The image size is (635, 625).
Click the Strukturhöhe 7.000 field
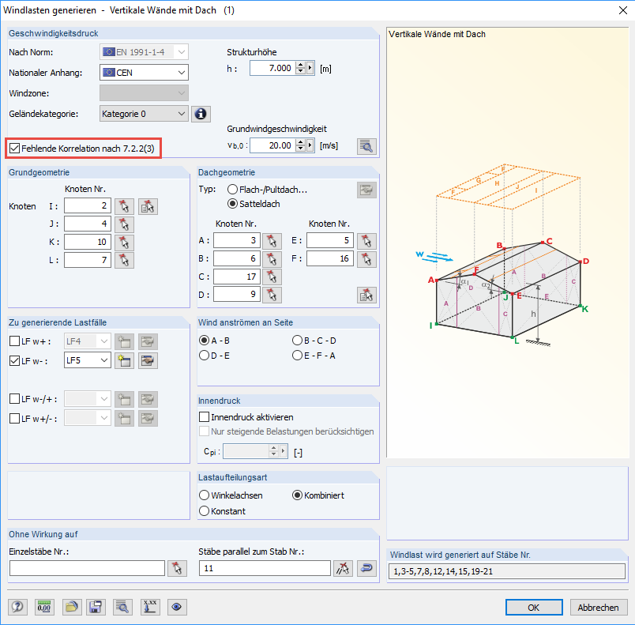(x=273, y=68)
